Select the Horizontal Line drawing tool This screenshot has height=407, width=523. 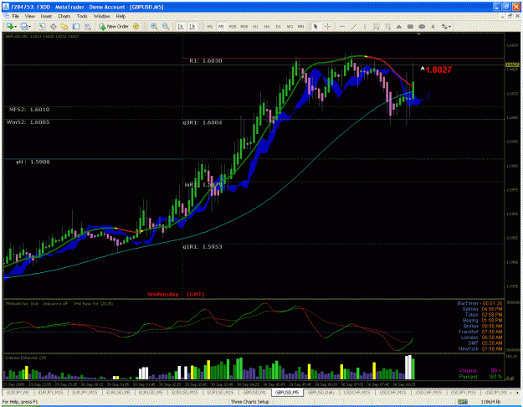click(x=342, y=26)
